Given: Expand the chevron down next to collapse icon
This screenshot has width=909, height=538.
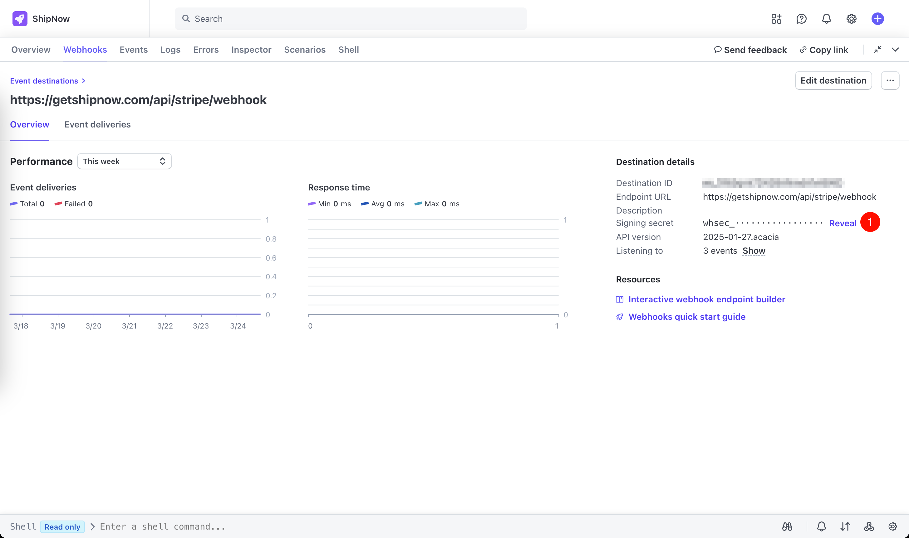Looking at the screenshot, I should coord(895,50).
